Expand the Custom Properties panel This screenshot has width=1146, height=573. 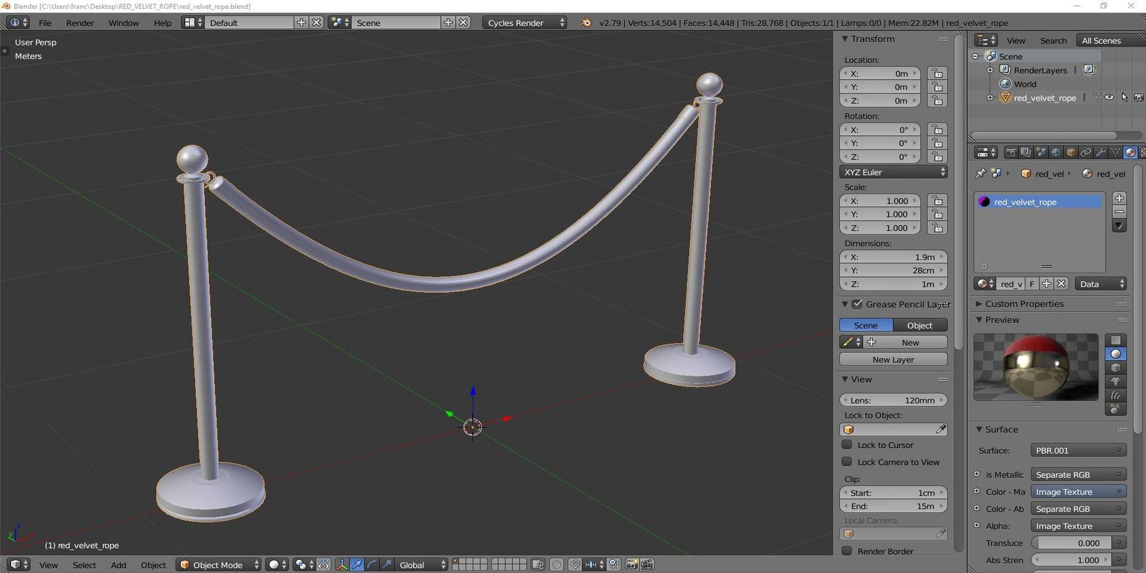pyautogui.click(x=979, y=304)
